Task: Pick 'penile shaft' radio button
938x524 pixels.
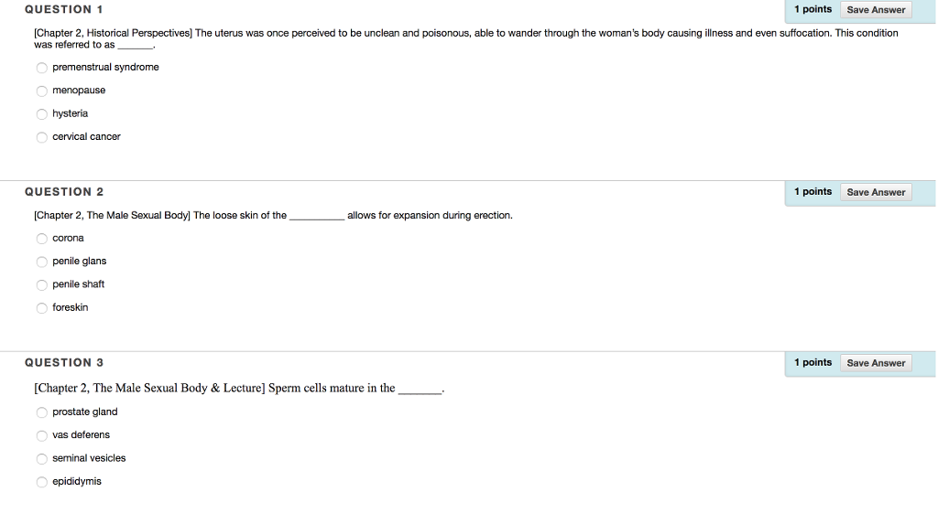Action: tap(41, 285)
